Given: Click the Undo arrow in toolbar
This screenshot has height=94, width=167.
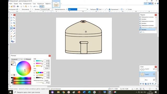Looking at the screenshot, I should pyautogui.click(x=34, y=7).
